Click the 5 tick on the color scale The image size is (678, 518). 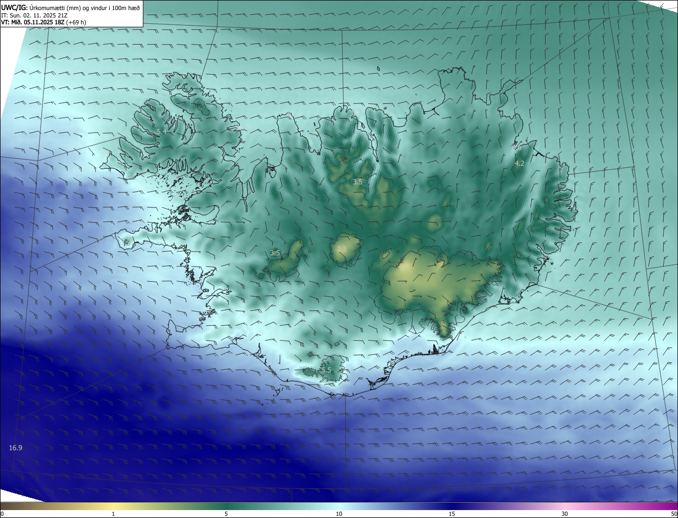[226, 514]
